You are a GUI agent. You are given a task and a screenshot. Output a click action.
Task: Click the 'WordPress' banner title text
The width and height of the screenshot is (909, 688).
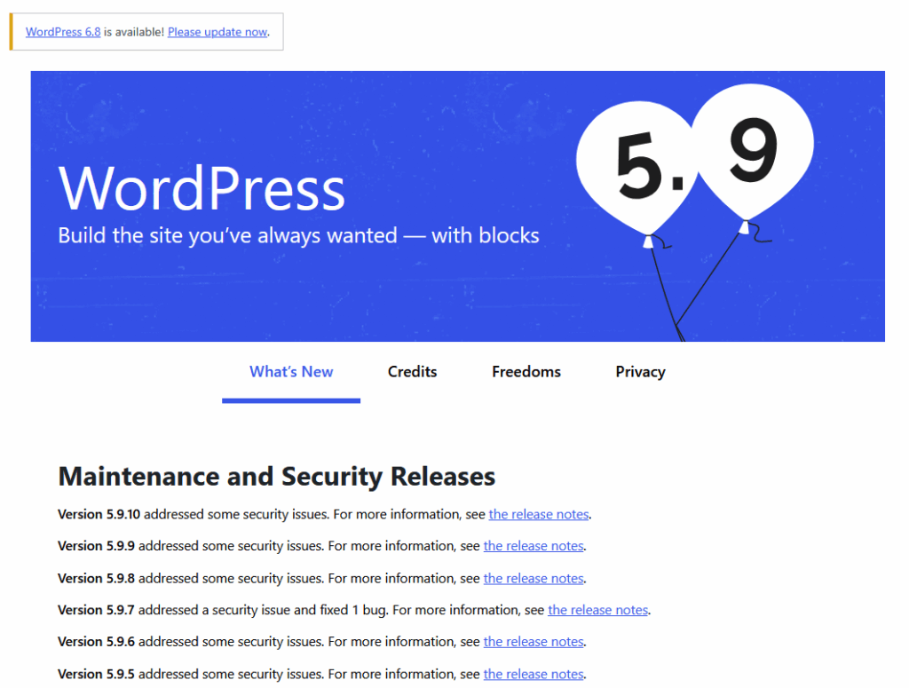tap(202, 188)
